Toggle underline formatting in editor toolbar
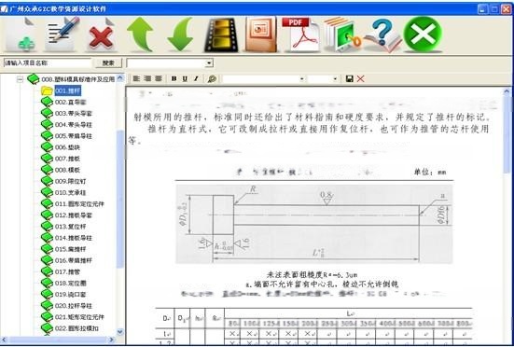 [x=185, y=78]
